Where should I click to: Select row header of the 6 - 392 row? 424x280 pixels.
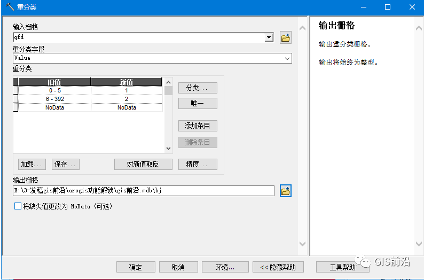pos(15,99)
